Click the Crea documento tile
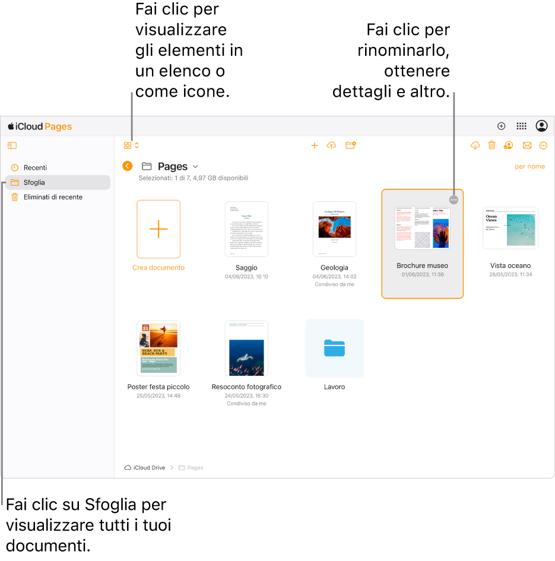Screen dimensions: 555x561 tap(158, 229)
